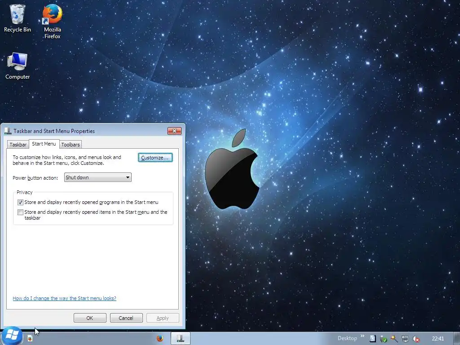Screen dimensions: 460x345
Task: Click the Show desktop strip at taskbar end
Action: click(x=456, y=339)
